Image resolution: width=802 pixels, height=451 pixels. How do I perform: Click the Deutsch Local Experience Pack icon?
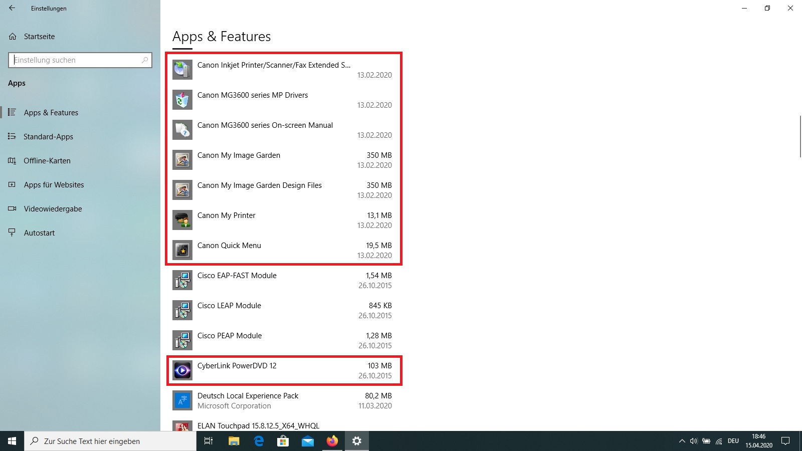[182, 400]
